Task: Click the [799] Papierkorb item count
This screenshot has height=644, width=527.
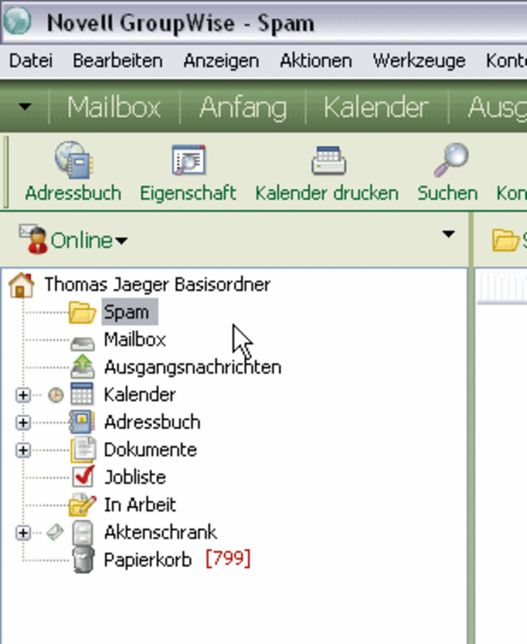Action: click(228, 558)
